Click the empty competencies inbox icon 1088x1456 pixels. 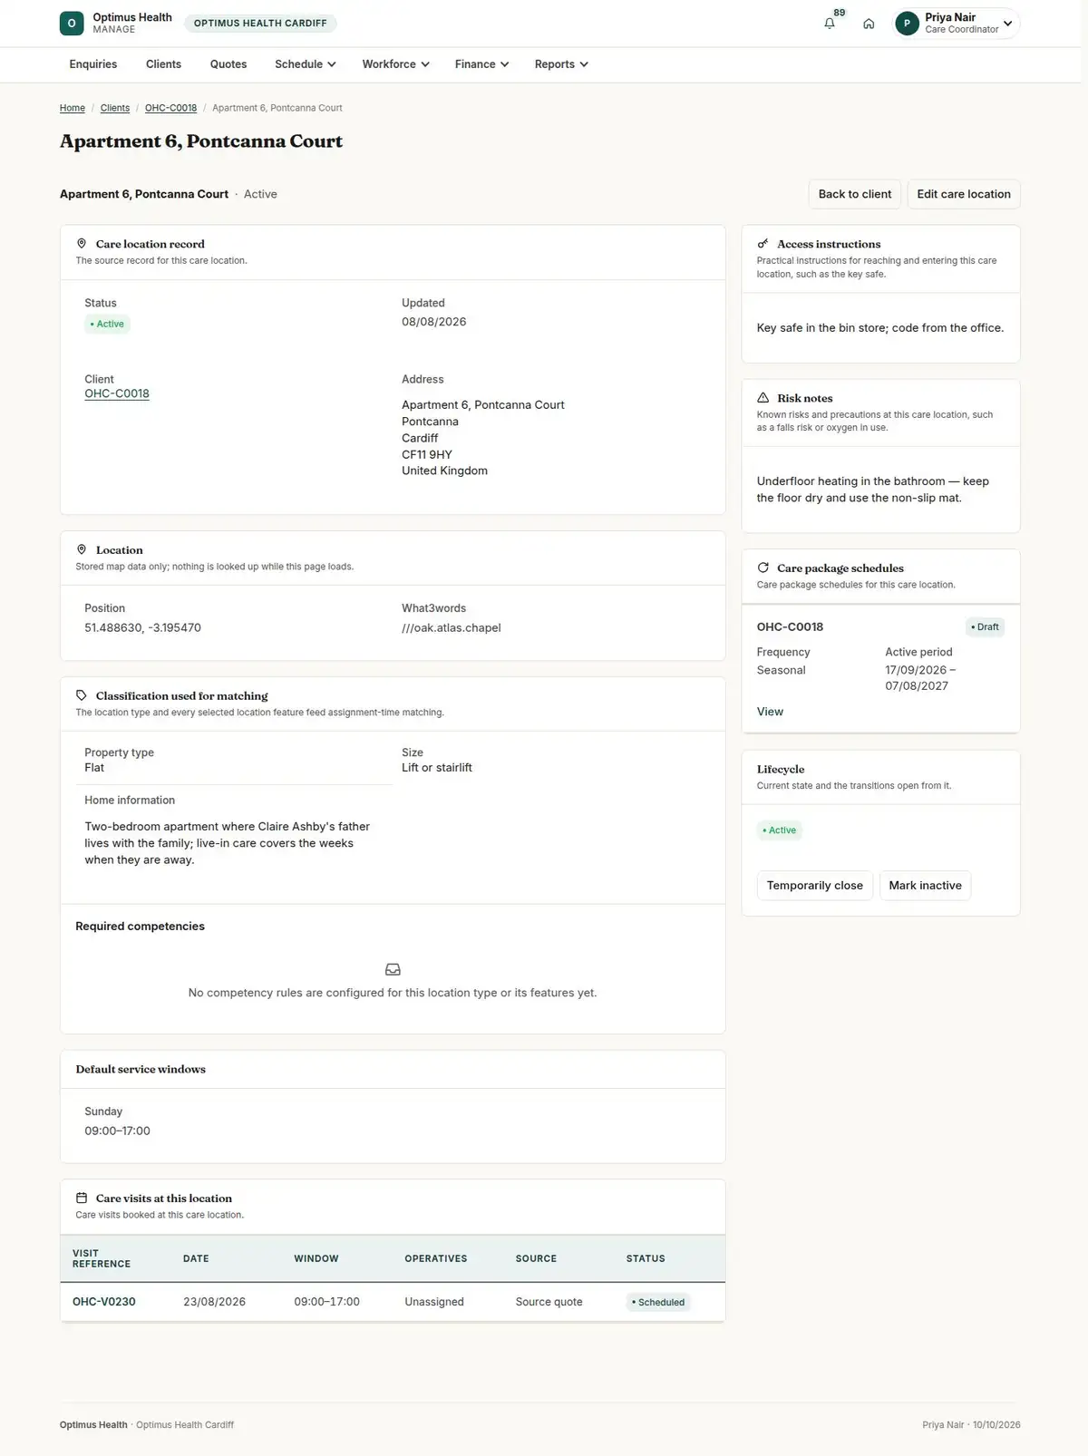click(x=393, y=969)
